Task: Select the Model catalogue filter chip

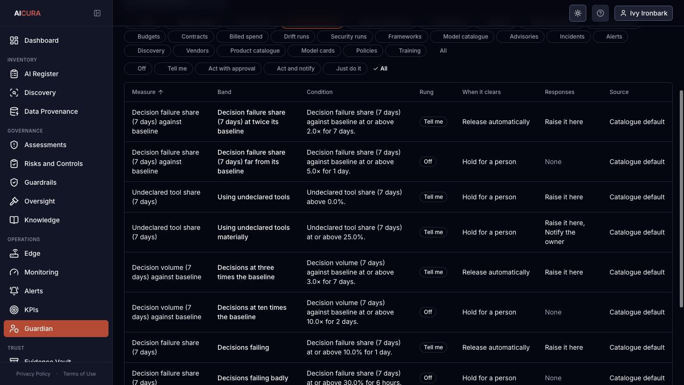Action: pyautogui.click(x=462, y=37)
